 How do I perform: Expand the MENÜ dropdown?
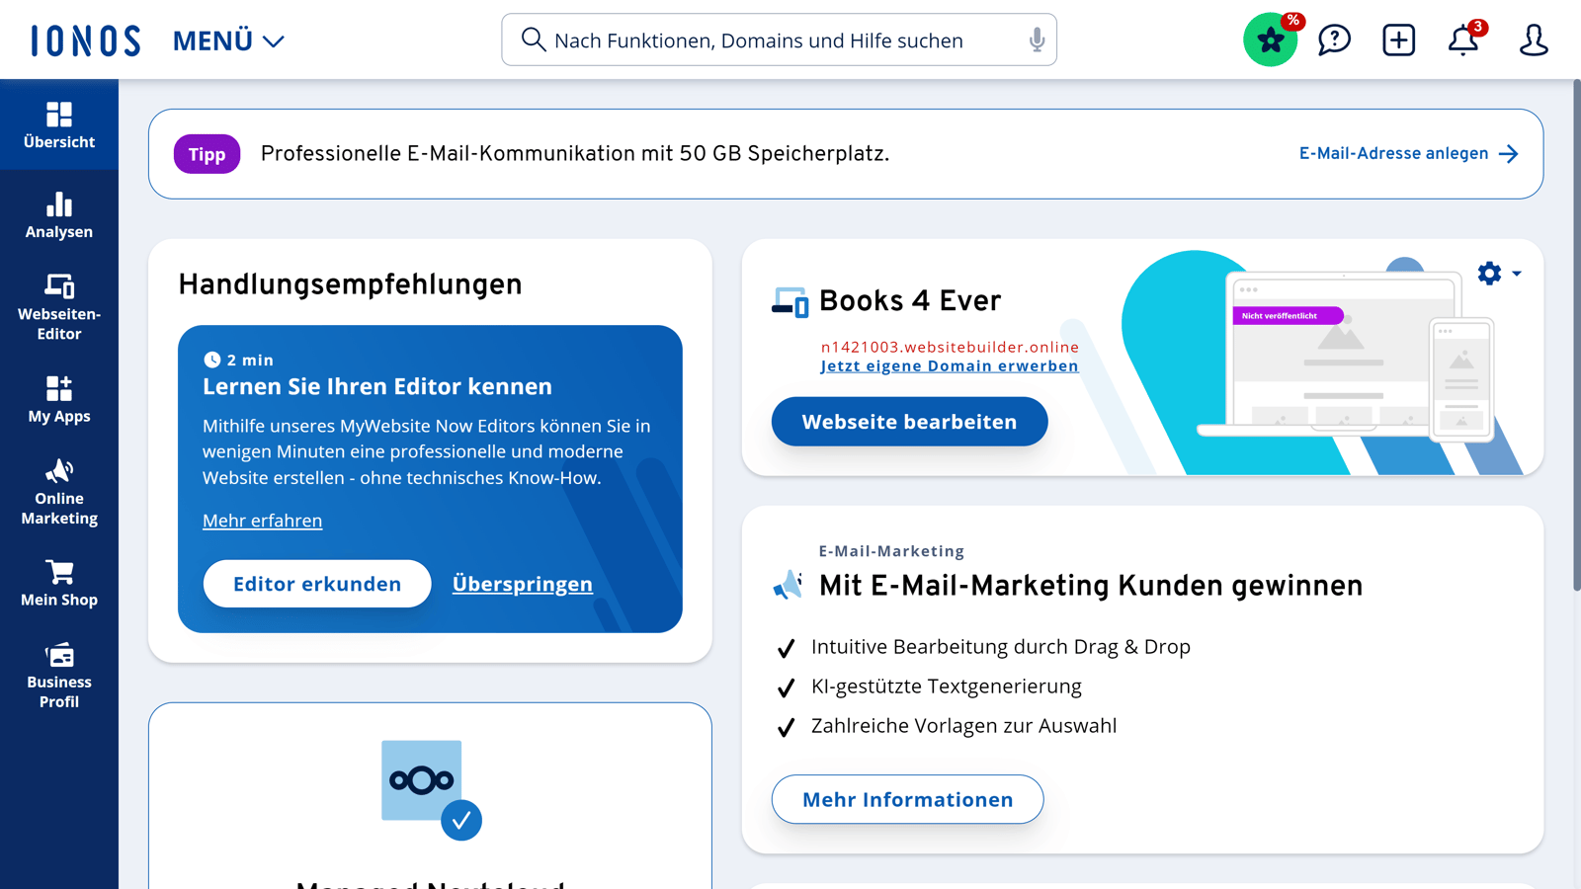[x=227, y=40]
